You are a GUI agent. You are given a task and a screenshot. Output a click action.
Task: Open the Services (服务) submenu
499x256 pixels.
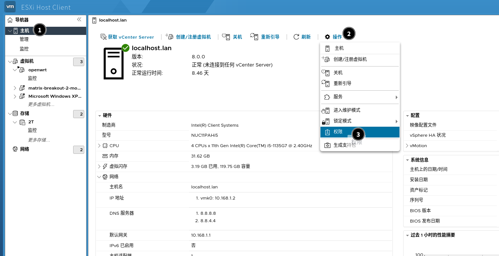coord(360,97)
